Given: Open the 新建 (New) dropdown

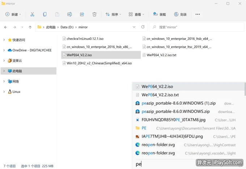Looking at the screenshot, I should [x=13, y=14].
